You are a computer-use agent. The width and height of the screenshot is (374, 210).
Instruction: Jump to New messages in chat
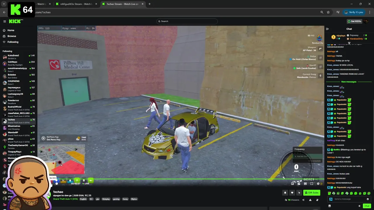(349, 82)
